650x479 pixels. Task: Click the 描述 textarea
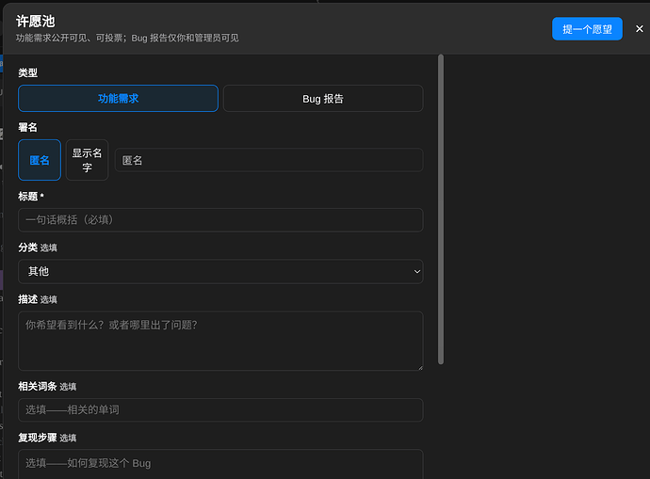[220, 341]
